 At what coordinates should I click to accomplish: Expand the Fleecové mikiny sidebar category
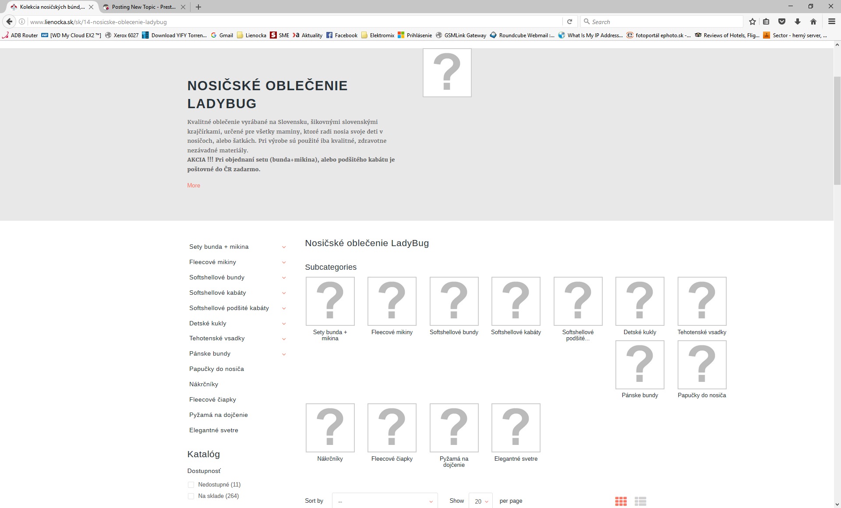point(284,262)
